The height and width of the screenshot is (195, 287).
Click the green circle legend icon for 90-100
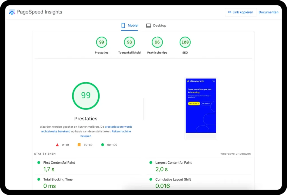click(x=103, y=144)
